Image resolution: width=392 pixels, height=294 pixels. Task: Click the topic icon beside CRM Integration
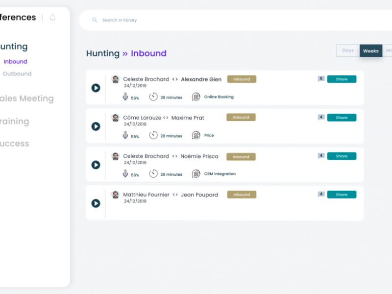coord(196,174)
